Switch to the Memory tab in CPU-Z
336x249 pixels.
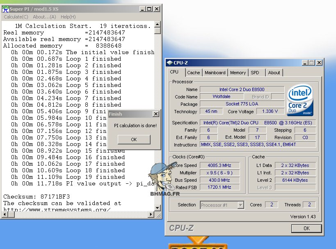(238, 73)
